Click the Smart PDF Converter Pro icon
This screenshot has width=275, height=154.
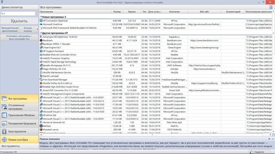41,90
